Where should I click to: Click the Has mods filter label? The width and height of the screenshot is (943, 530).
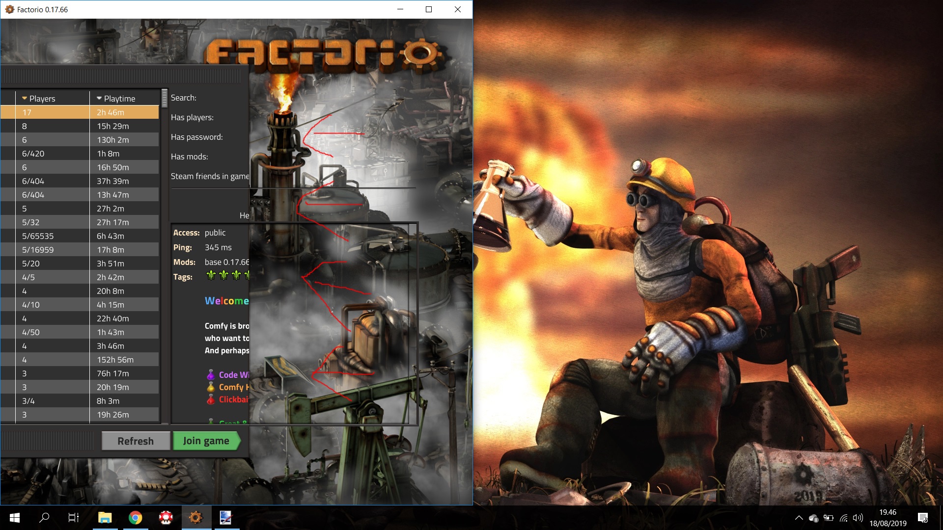[x=190, y=157]
